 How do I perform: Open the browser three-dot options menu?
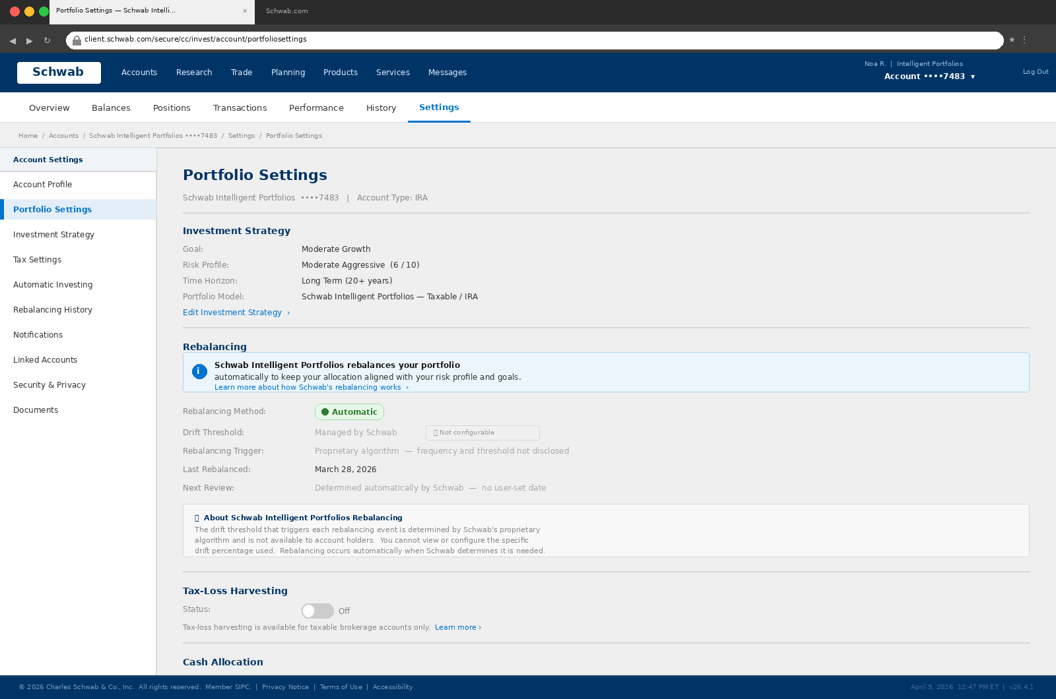pos(1025,40)
